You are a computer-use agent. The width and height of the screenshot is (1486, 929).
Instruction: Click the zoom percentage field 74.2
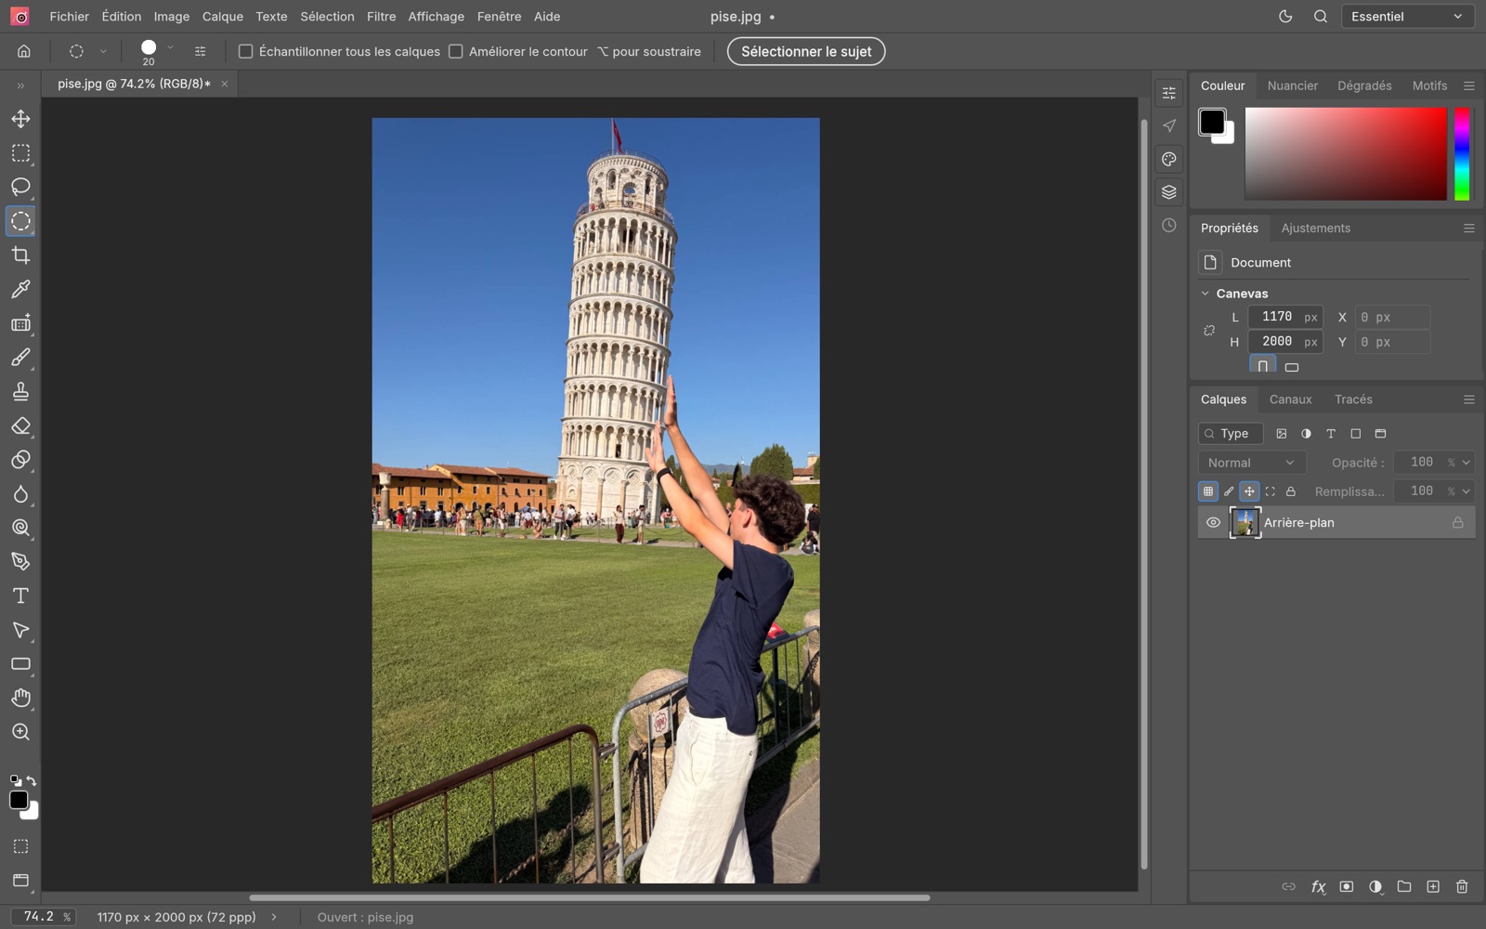45,917
